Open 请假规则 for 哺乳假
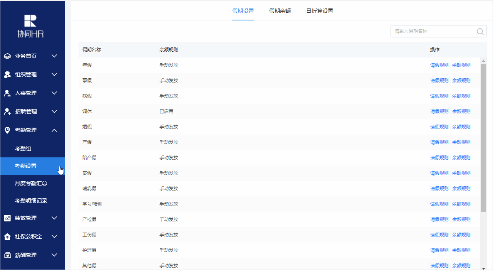The height and width of the screenshot is (270, 493). point(439,189)
